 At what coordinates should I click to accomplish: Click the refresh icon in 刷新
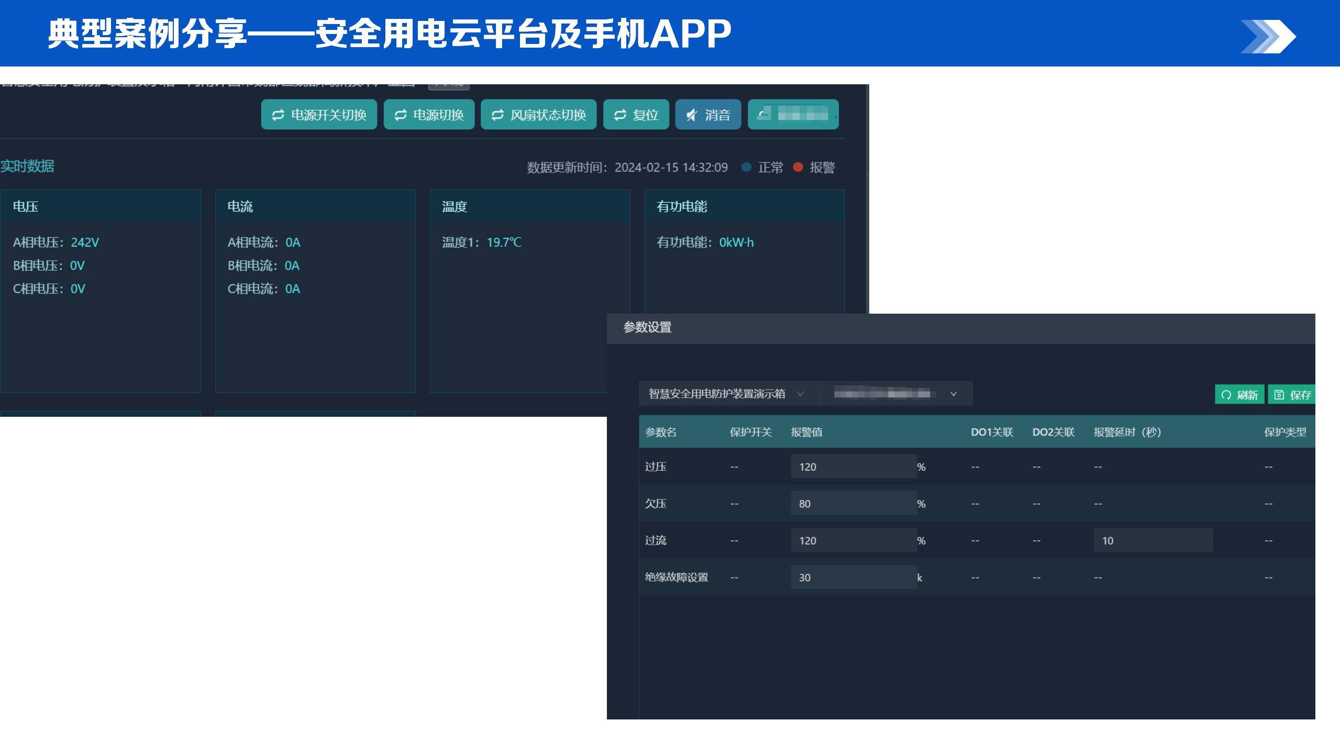1226,395
